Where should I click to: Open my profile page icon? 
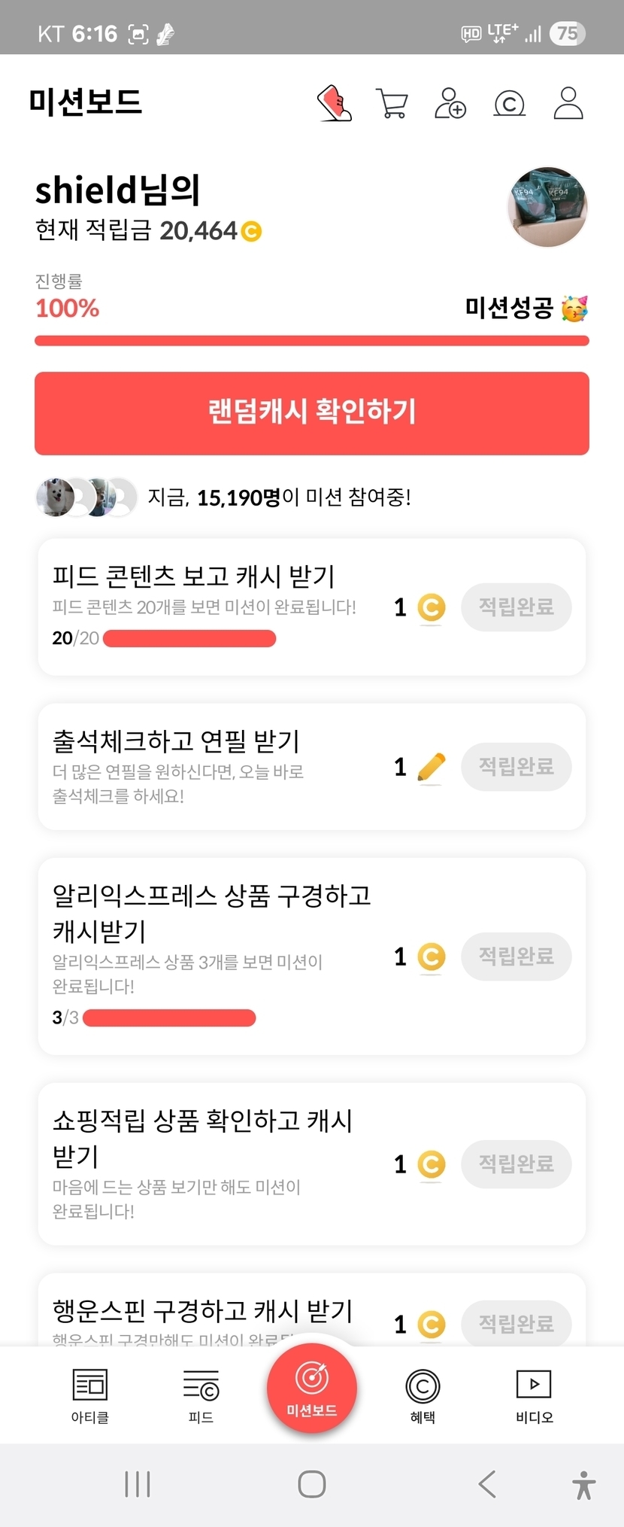click(x=568, y=103)
